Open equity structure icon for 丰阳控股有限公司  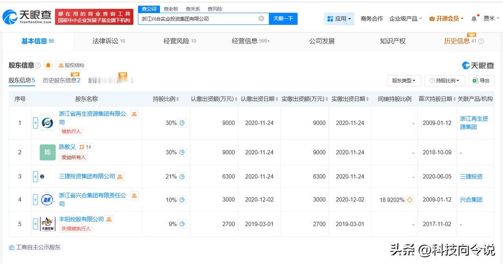(x=109, y=219)
